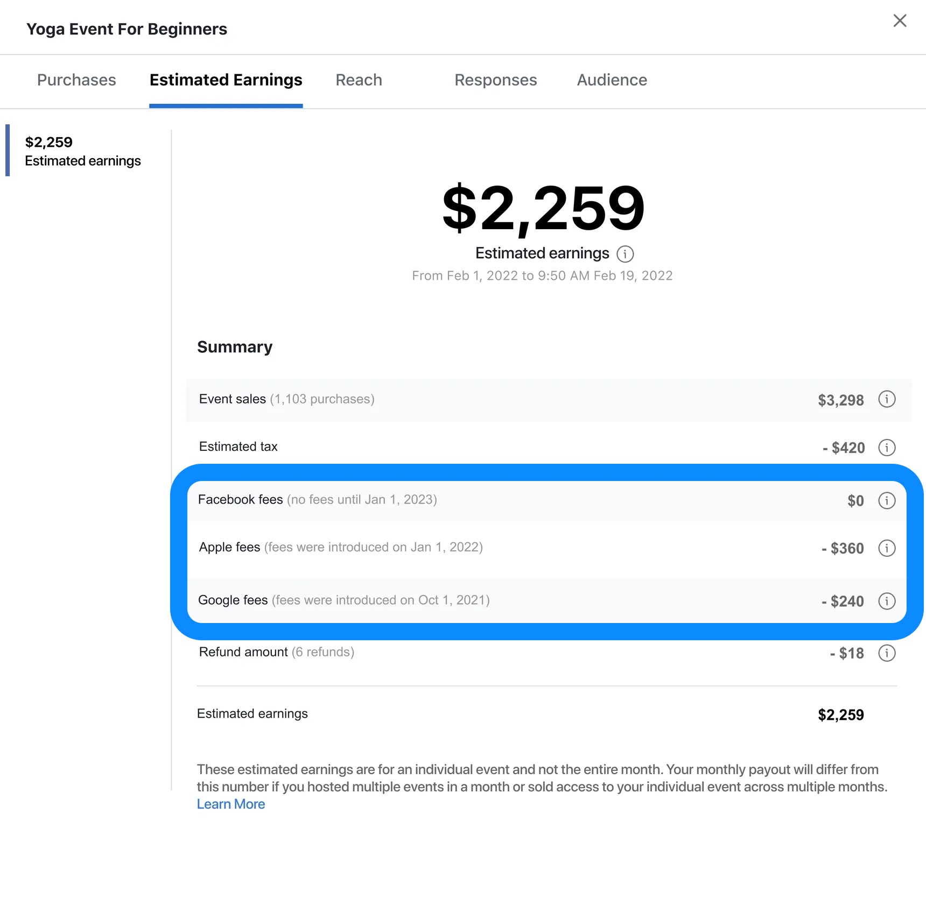Select the Estimated Earnings tab
The width and height of the screenshot is (926, 906).
pos(226,80)
